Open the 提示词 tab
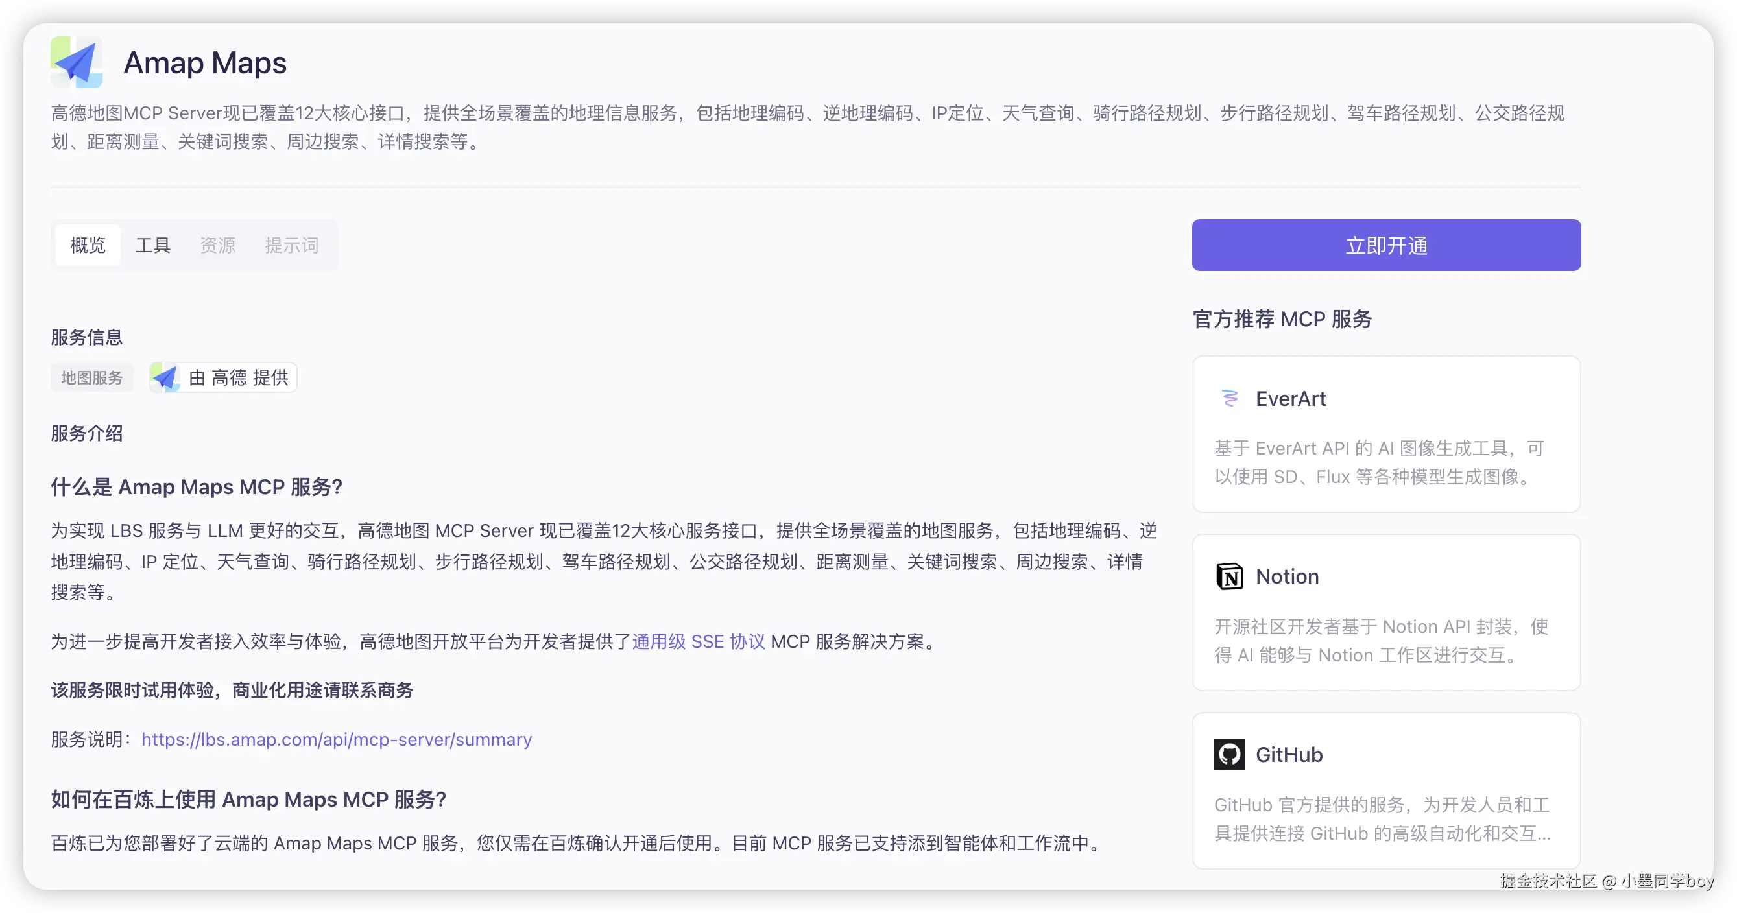 point(291,246)
